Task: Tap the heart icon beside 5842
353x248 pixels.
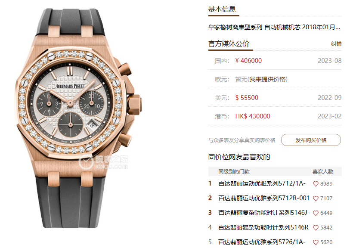Action: coord(316,228)
